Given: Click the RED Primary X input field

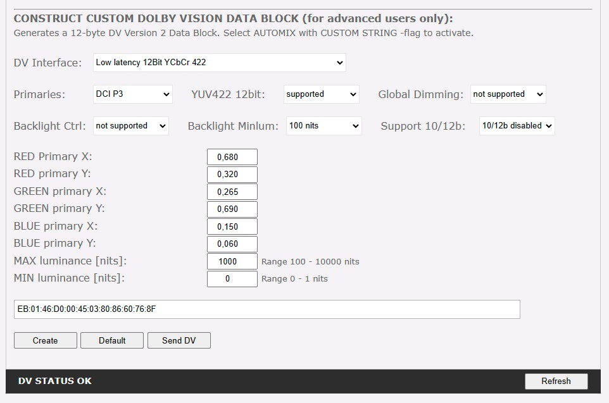Looking at the screenshot, I should coord(232,157).
